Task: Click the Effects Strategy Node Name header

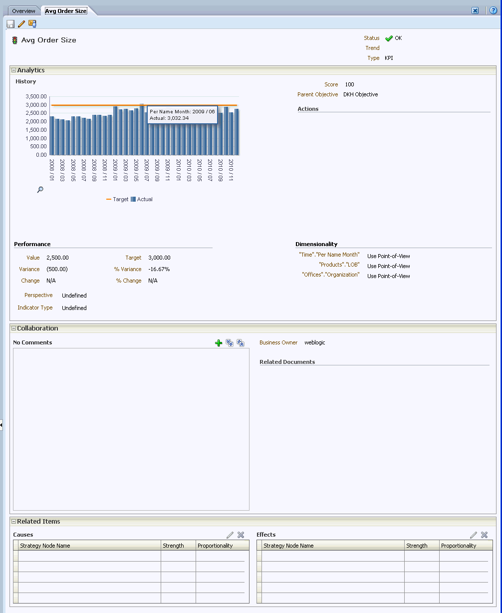Action: [333, 546]
